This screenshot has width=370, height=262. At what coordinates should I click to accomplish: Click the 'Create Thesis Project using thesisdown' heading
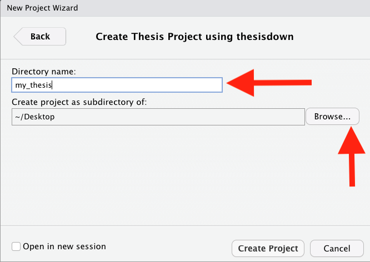click(194, 37)
